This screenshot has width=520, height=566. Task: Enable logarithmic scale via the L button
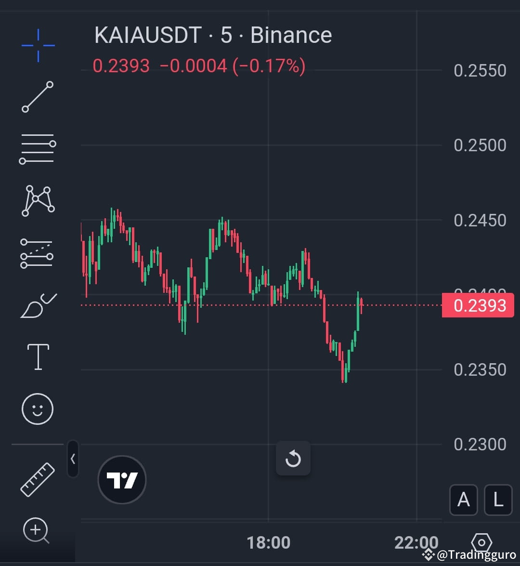pyautogui.click(x=498, y=500)
